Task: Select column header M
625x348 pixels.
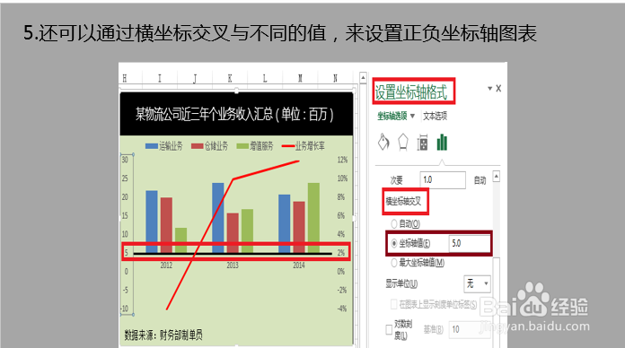Action: (x=300, y=78)
